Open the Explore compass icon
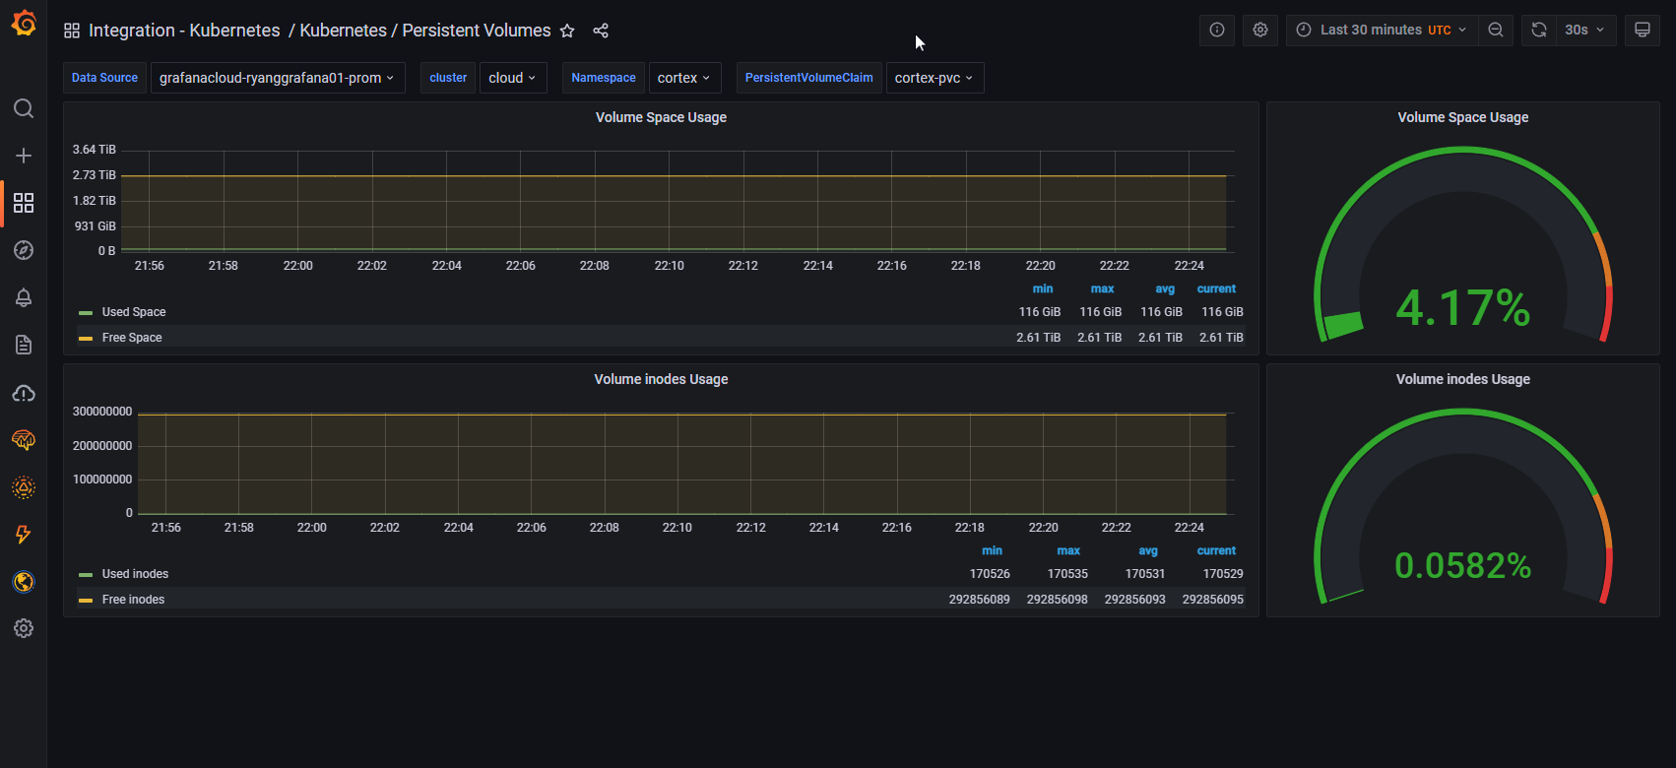 click(x=24, y=250)
